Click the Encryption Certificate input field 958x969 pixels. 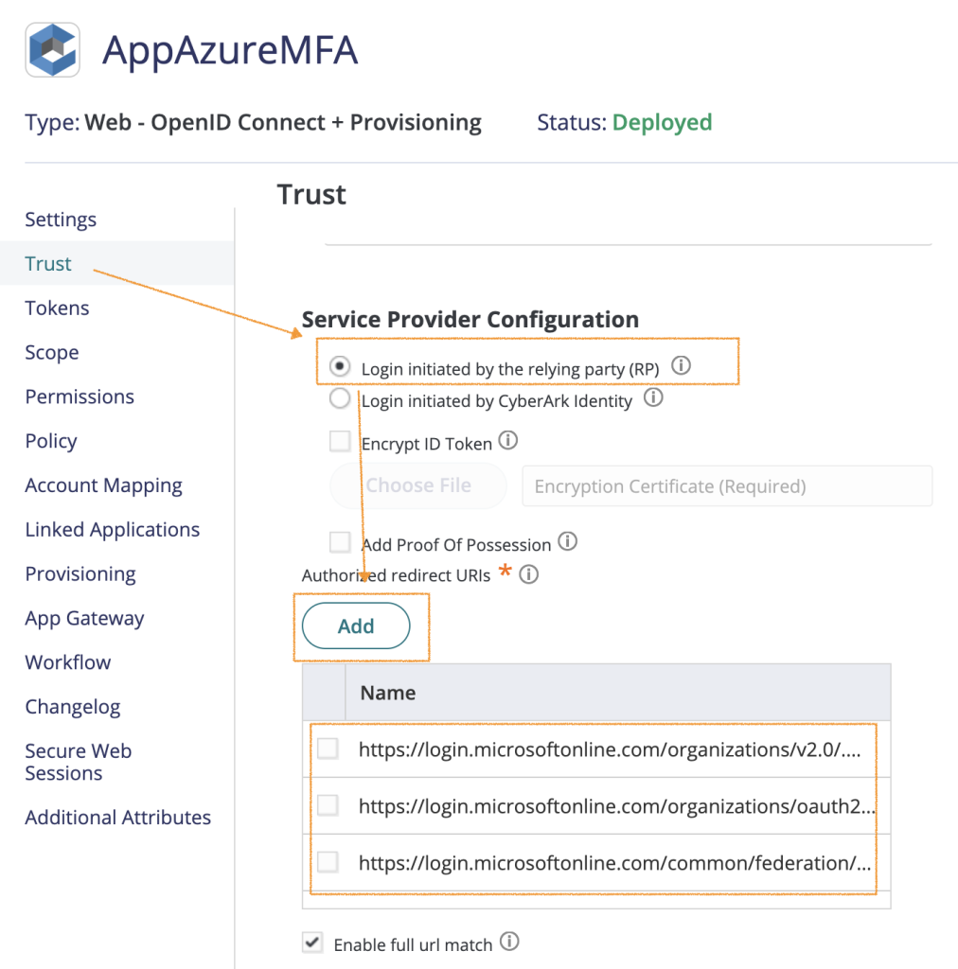[x=726, y=486]
